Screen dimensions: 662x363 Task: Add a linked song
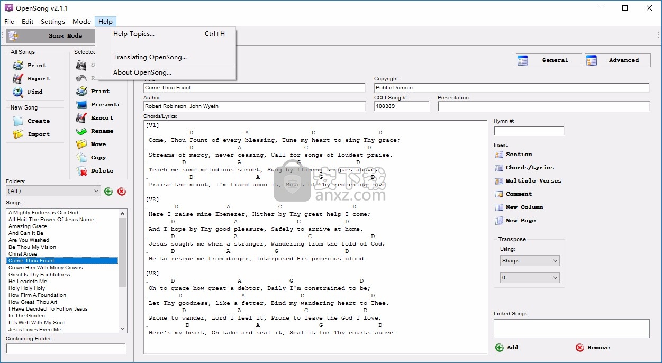pos(506,348)
